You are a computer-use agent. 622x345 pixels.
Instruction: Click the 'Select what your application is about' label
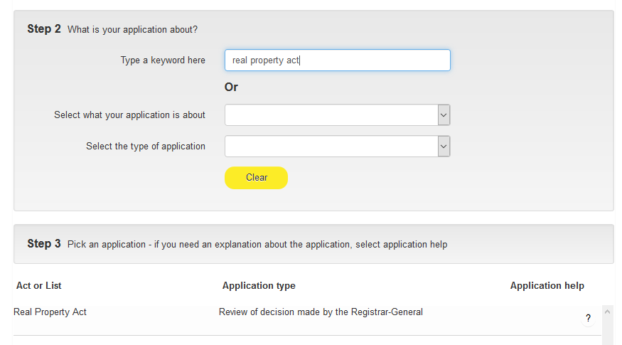coord(129,115)
